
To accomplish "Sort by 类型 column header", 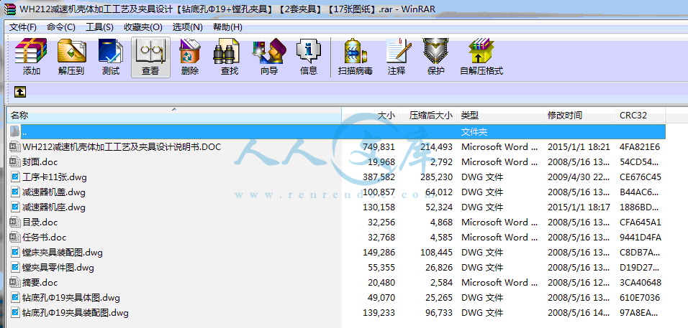I will 499,116.
